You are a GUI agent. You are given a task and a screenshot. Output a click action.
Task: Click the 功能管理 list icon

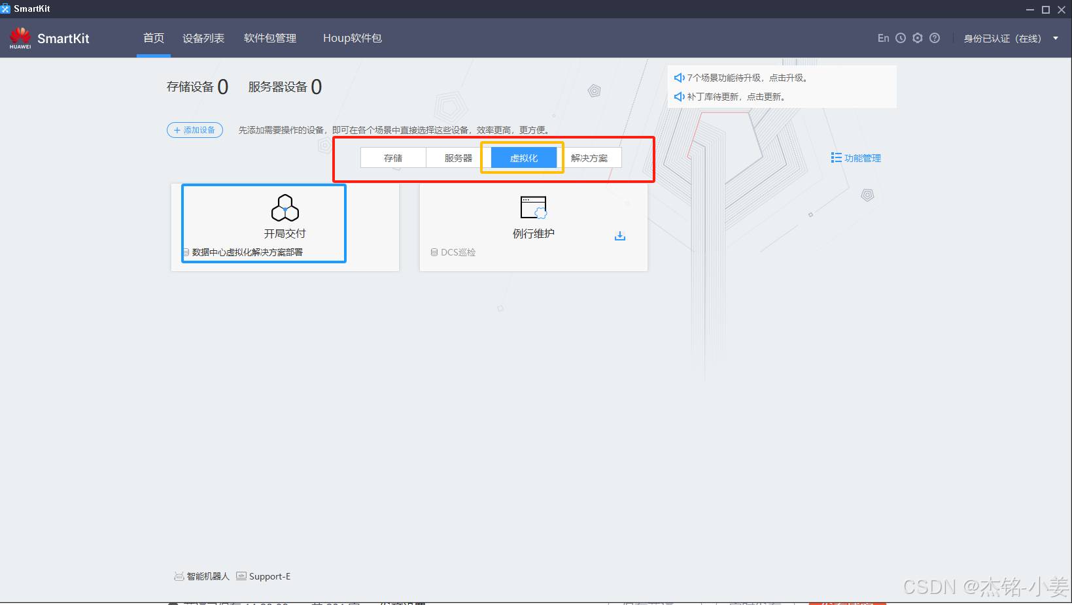point(836,157)
